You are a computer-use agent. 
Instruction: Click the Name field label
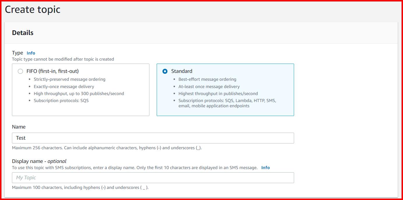[19, 127]
